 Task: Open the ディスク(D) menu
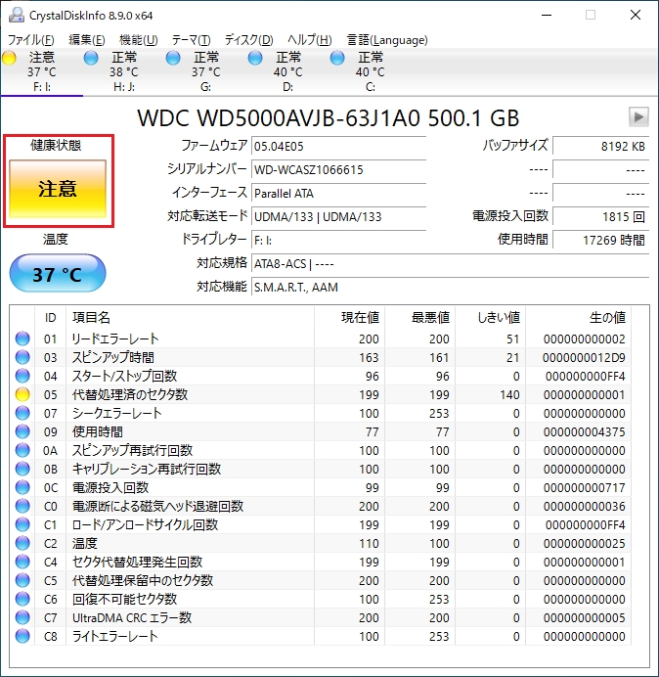coord(249,40)
